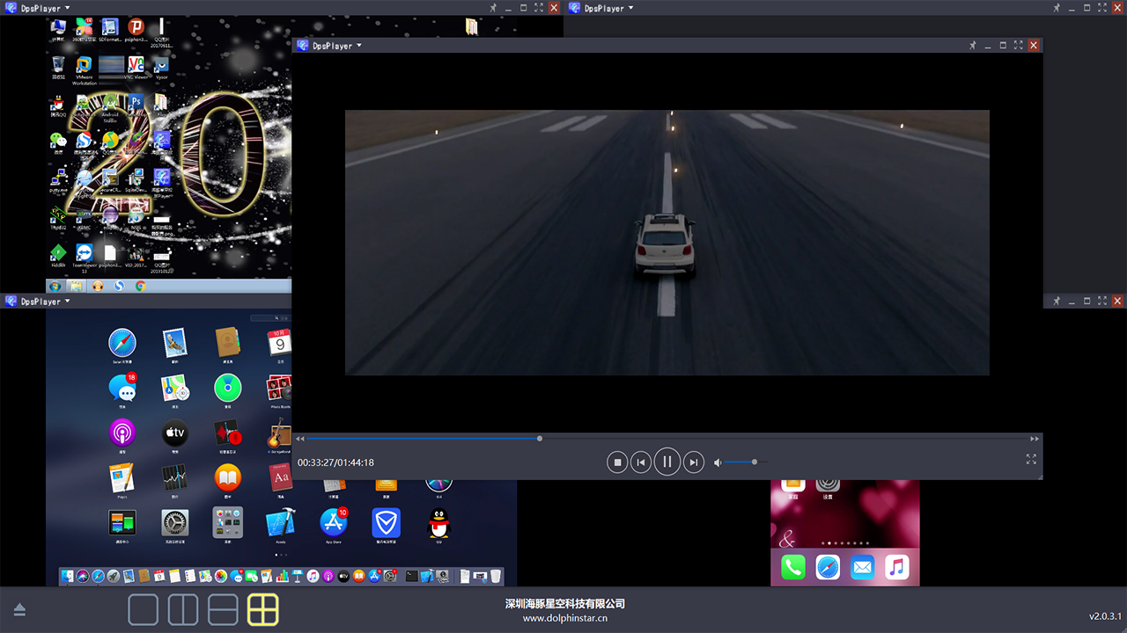This screenshot has height=633, width=1127.
Task: Pin the center video player window
Action: 973,46
